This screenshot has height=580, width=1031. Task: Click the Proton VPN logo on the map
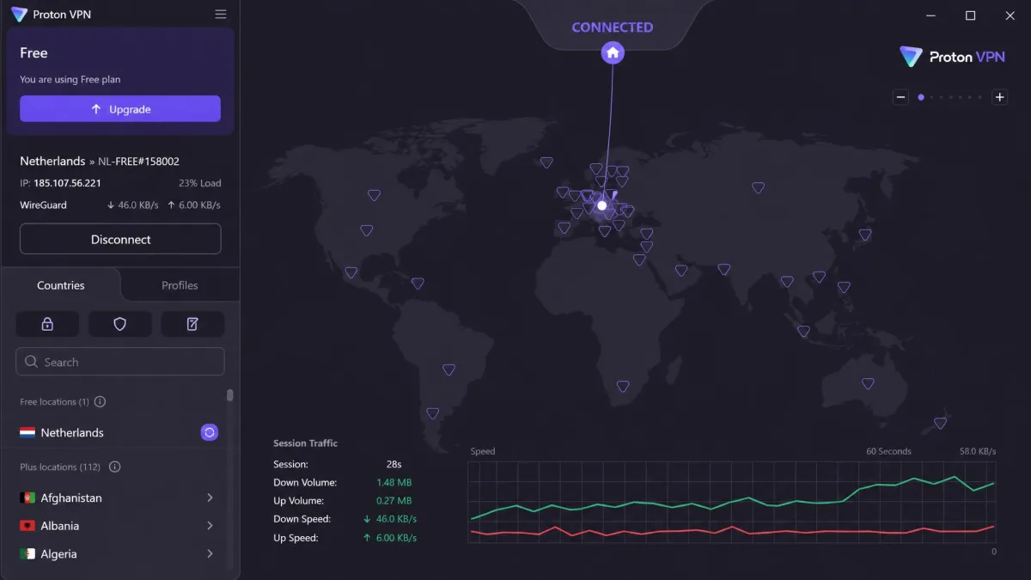[x=951, y=58]
